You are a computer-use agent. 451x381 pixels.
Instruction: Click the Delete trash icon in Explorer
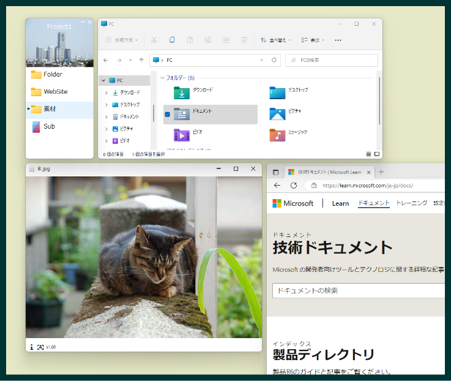pos(244,40)
